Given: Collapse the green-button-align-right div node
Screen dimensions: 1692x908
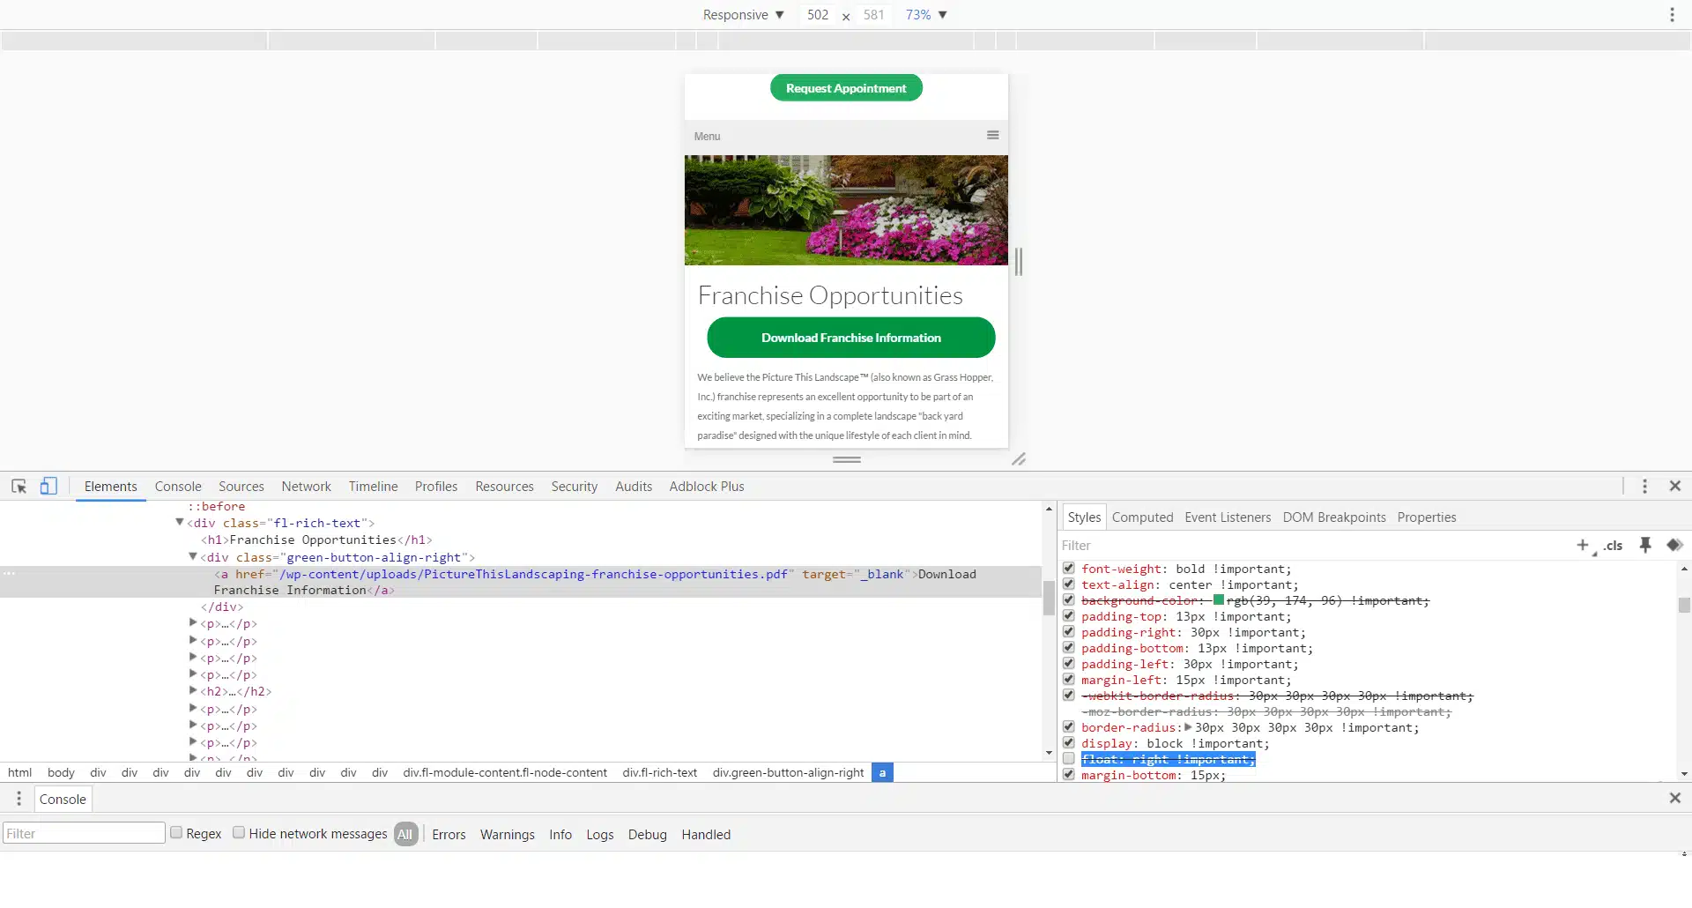Looking at the screenshot, I should coord(193,557).
